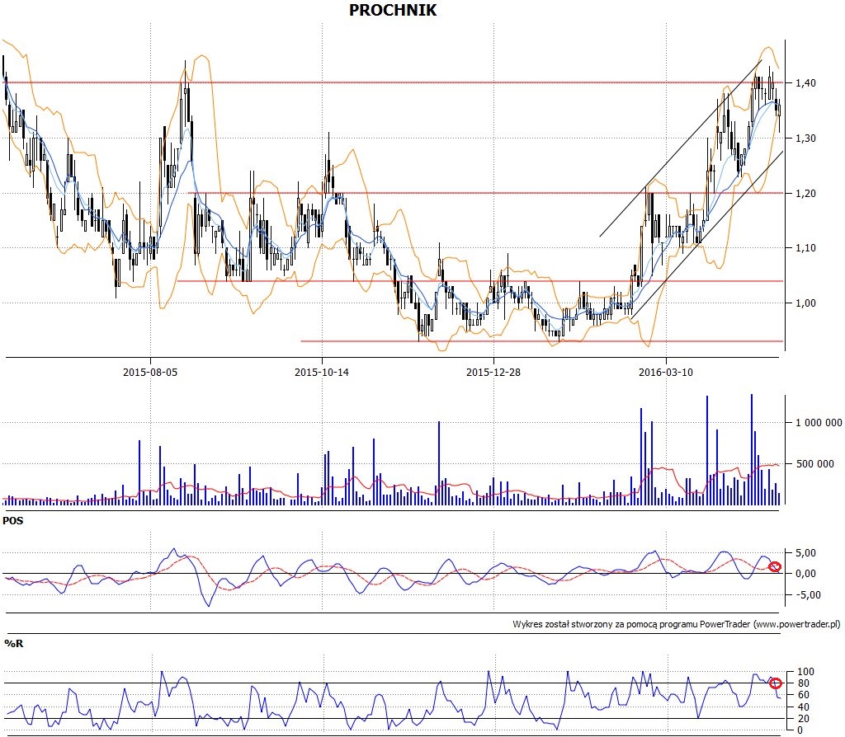Click the 0,00 POS axis label
845x737 pixels.
[805, 574]
